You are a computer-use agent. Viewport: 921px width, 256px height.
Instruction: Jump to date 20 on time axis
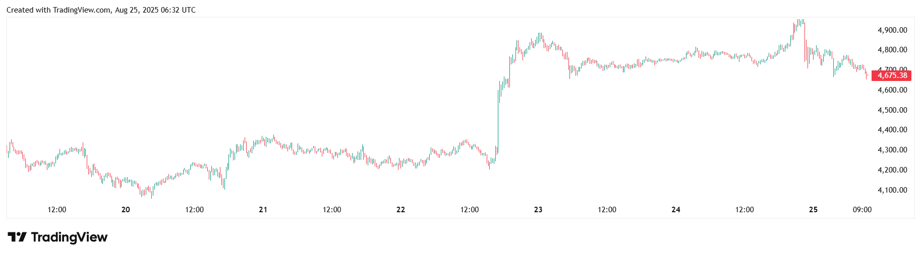(126, 210)
